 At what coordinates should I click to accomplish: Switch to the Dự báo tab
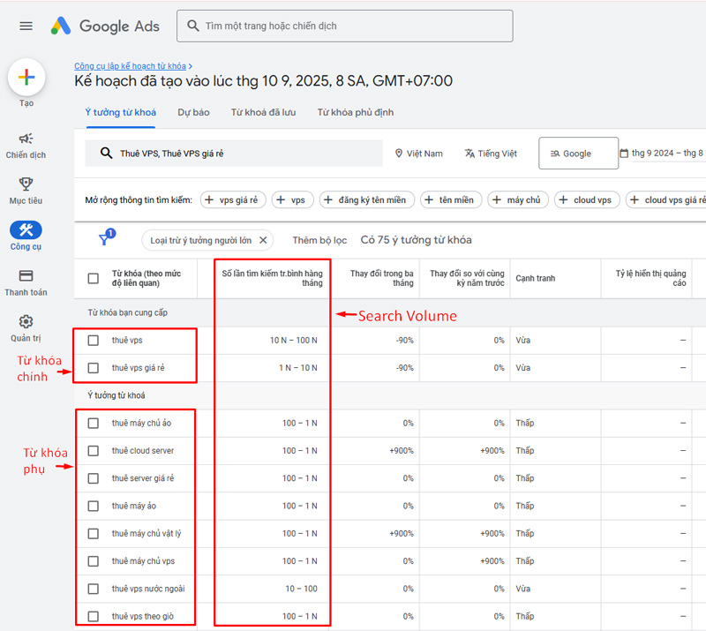(x=193, y=113)
